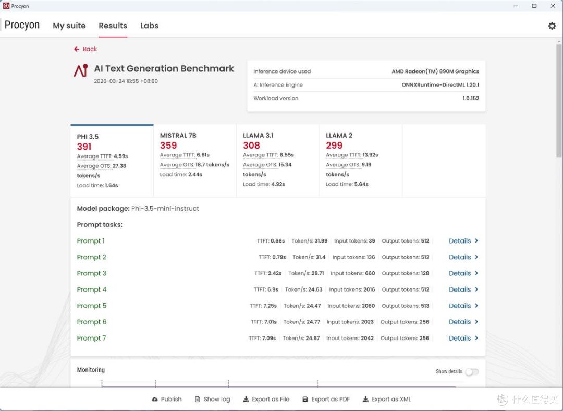Expand Prompt 2 details chevron
This screenshot has height=411, width=563.
(476, 257)
